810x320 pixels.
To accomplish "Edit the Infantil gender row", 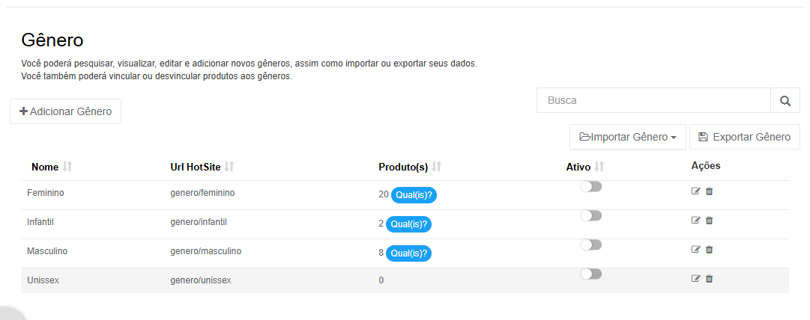I will pyautogui.click(x=696, y=221).
